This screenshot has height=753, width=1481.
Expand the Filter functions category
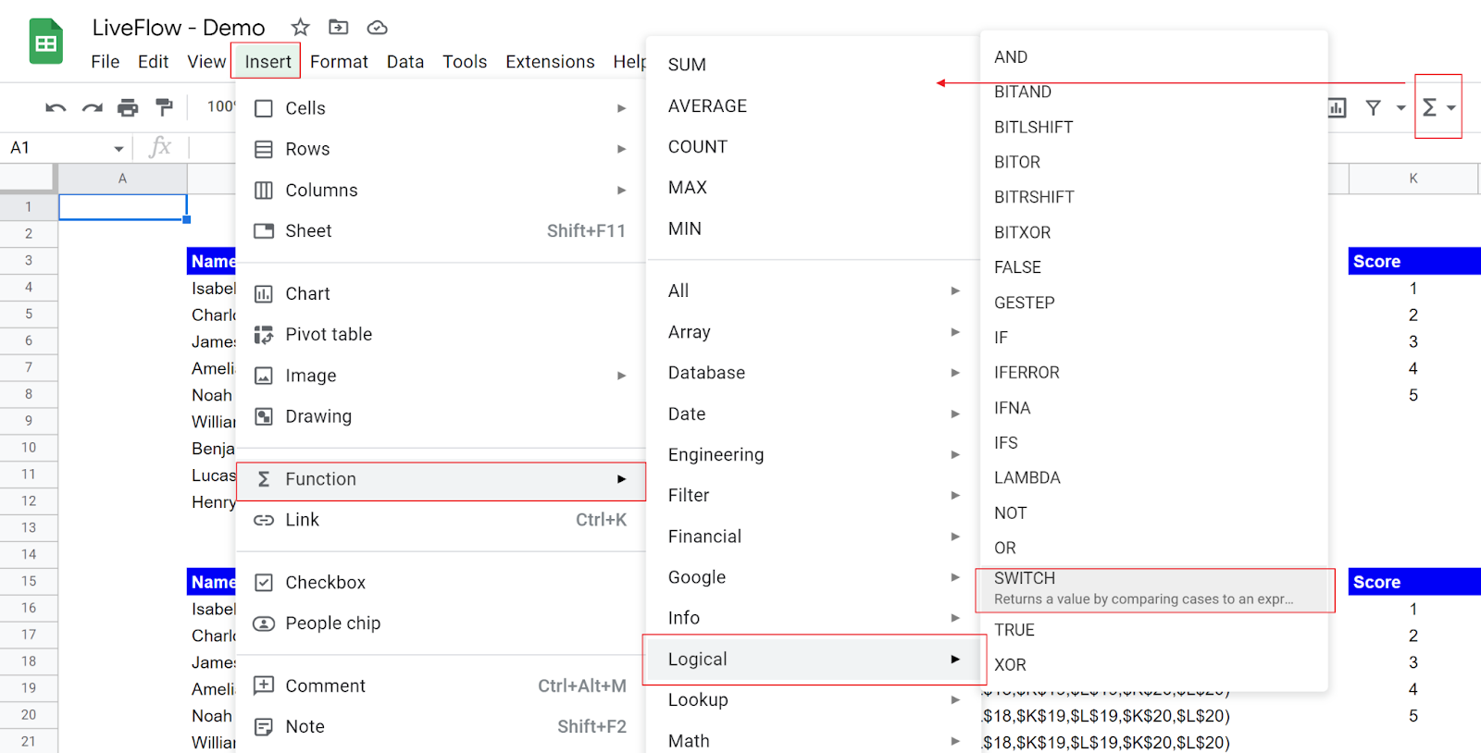click(813, 495)
